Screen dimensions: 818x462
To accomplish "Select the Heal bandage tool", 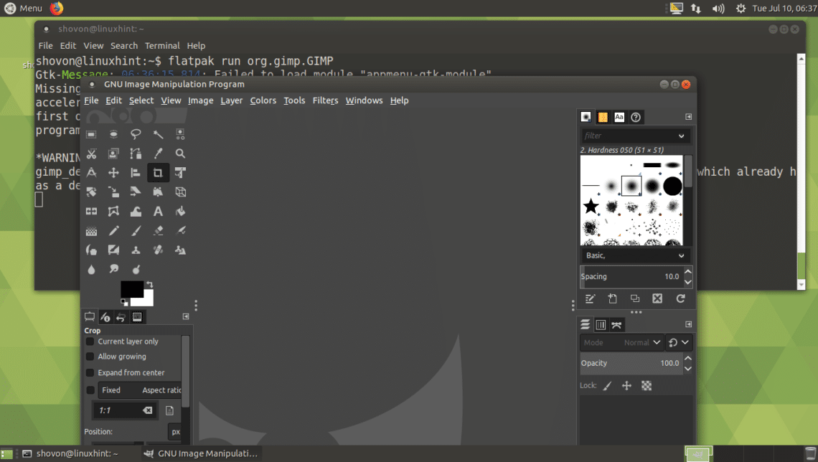I will coord(158,250).
